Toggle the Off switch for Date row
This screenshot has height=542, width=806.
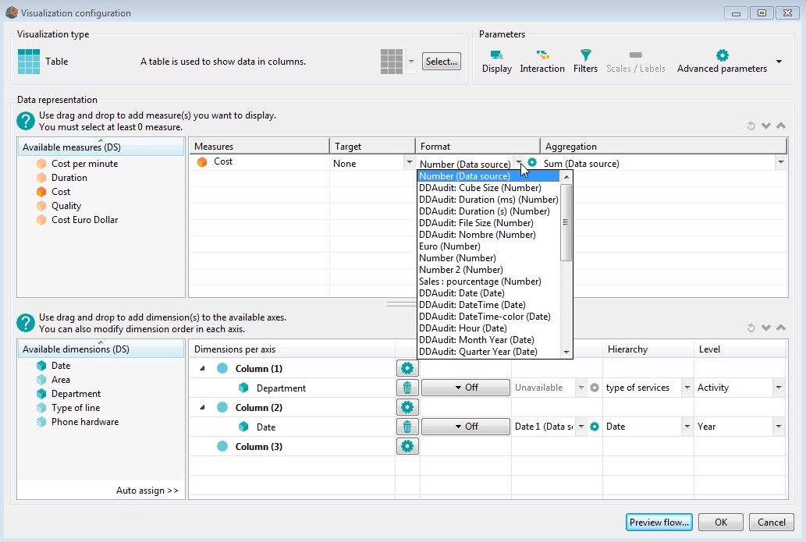[466, 427]
